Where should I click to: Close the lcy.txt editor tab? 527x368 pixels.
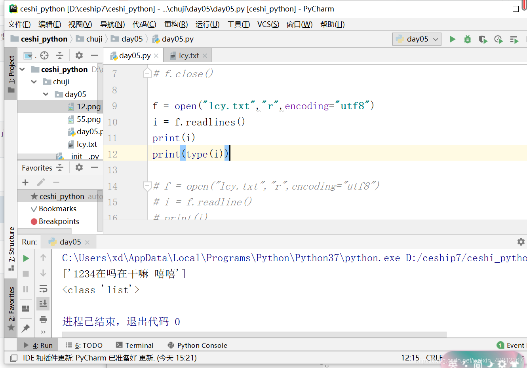click(205, 56)
